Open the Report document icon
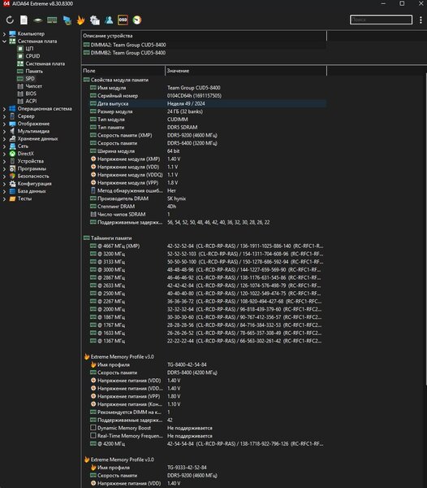The image size is (427, 488). pos(24,20)
